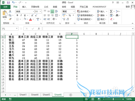Click the Paste clipboard icon
The width and height of the screenshot is (135, 101).
(x=5, y=13)
